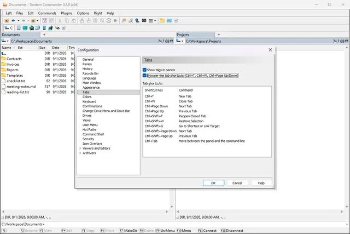The height and width of the screenshot is (234, 350).
Task: Click the Paste clipboard icon
Action: click(73, 21)
